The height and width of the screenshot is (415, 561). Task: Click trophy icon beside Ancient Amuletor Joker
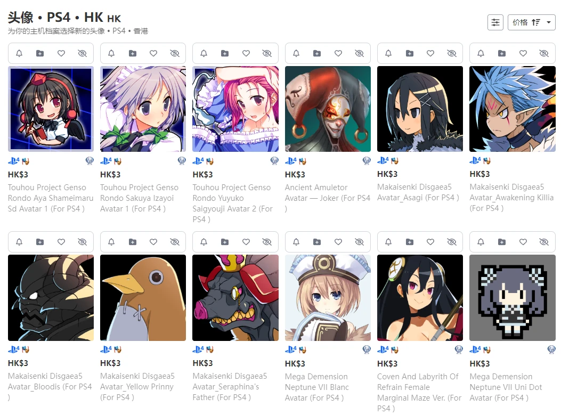[367, 161]
